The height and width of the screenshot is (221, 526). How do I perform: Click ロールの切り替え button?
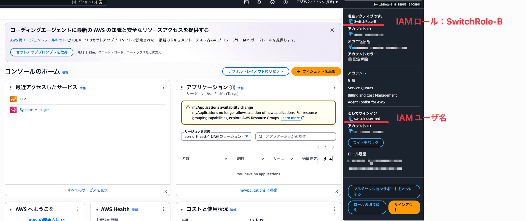pyautogui.click(x=367, y=207)
